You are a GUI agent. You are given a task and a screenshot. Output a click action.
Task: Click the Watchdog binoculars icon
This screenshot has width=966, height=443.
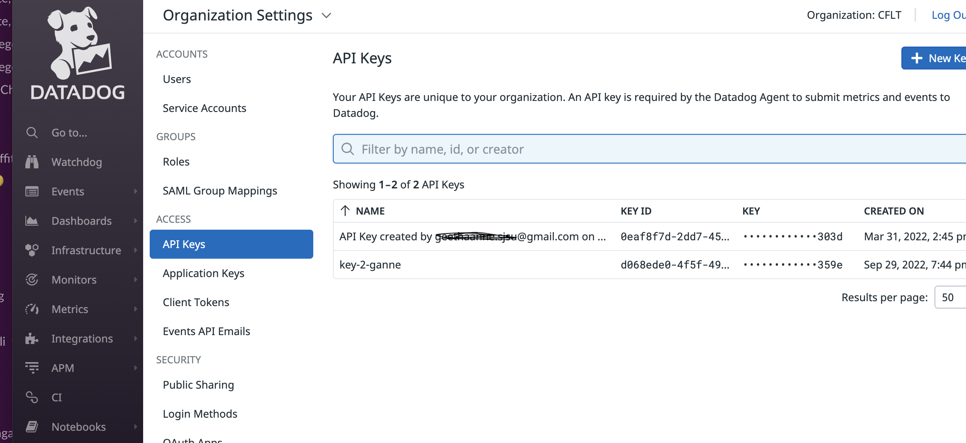tap(32, 162)
